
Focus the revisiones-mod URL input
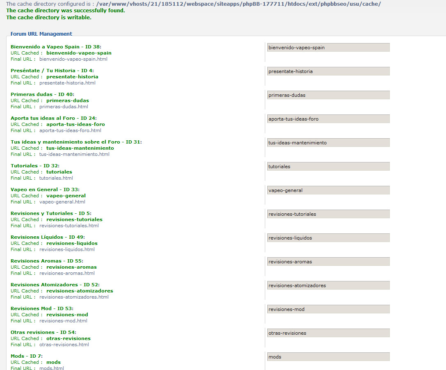click(328, 309)
